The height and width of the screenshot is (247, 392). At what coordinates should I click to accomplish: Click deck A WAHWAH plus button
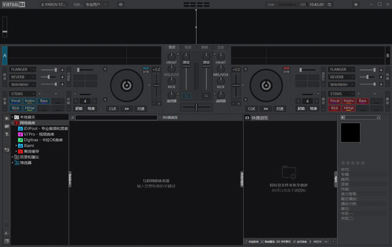point(62,85)
